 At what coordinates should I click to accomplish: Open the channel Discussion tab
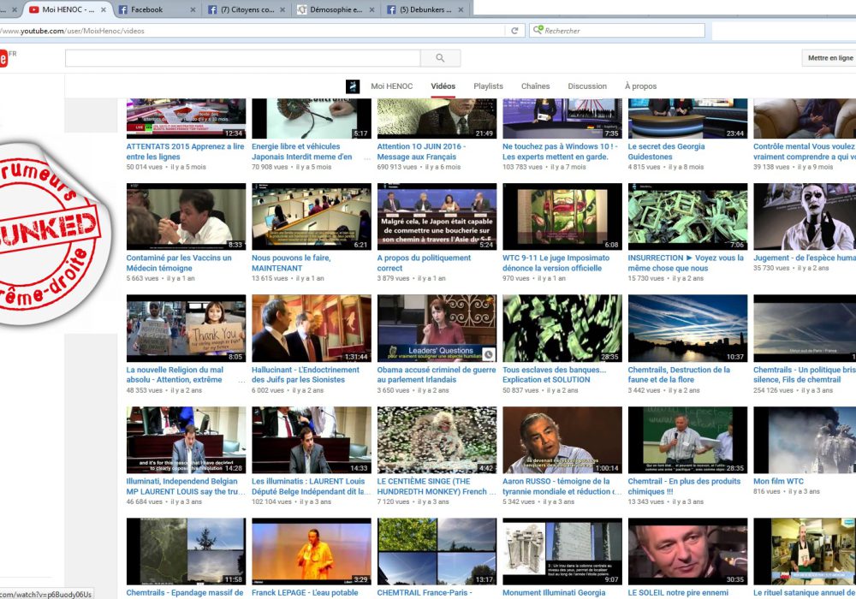click(x=587, y=86)
